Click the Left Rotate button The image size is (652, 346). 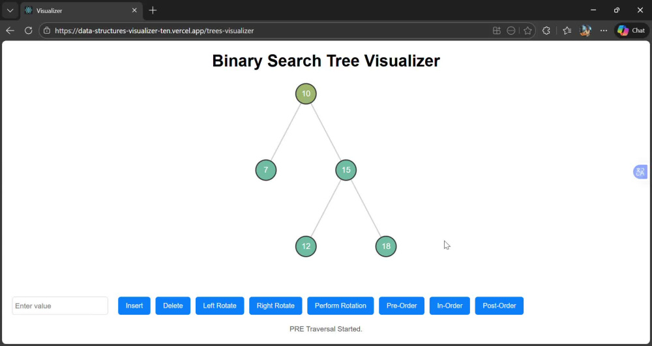click(220, 306)
